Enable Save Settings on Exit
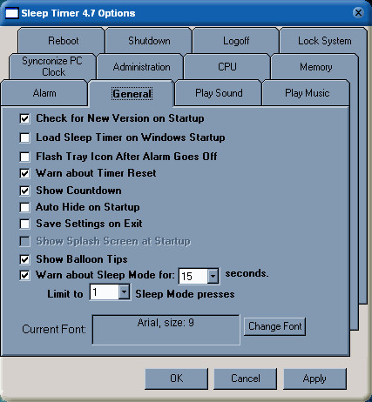 [x=24, y=224]
